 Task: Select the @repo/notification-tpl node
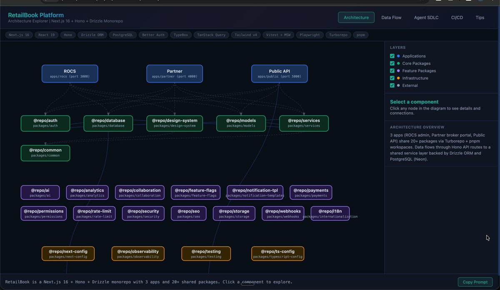(255, 192)
